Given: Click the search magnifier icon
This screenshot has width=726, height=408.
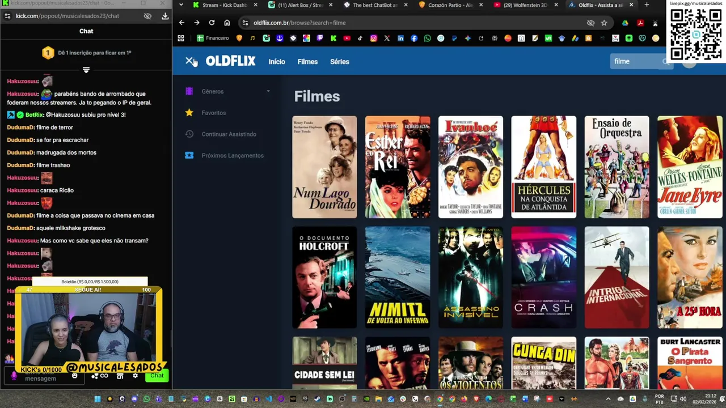Looking at the screenshot, I should (666, 61).
